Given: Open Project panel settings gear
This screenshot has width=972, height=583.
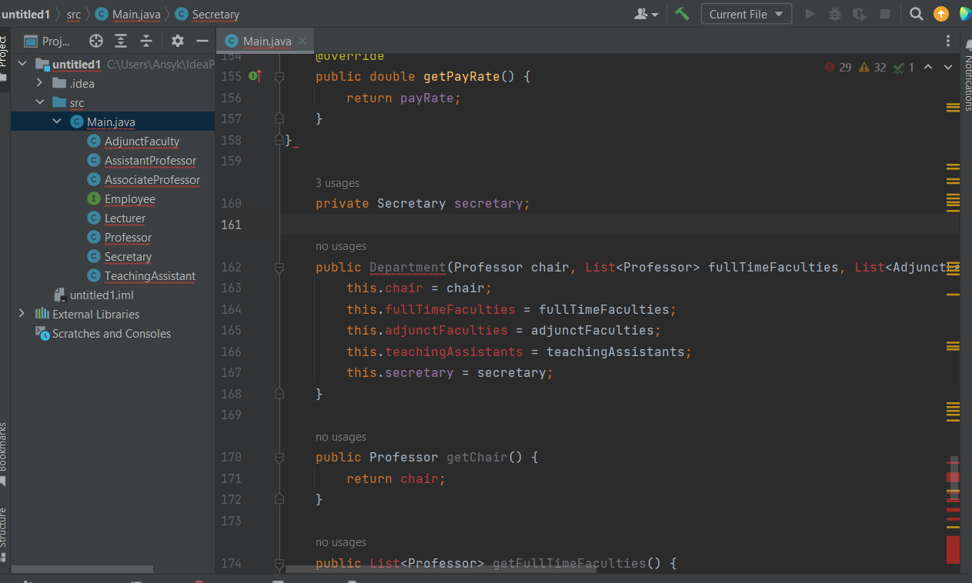Looking at the screenshot, I should (178, 41).
